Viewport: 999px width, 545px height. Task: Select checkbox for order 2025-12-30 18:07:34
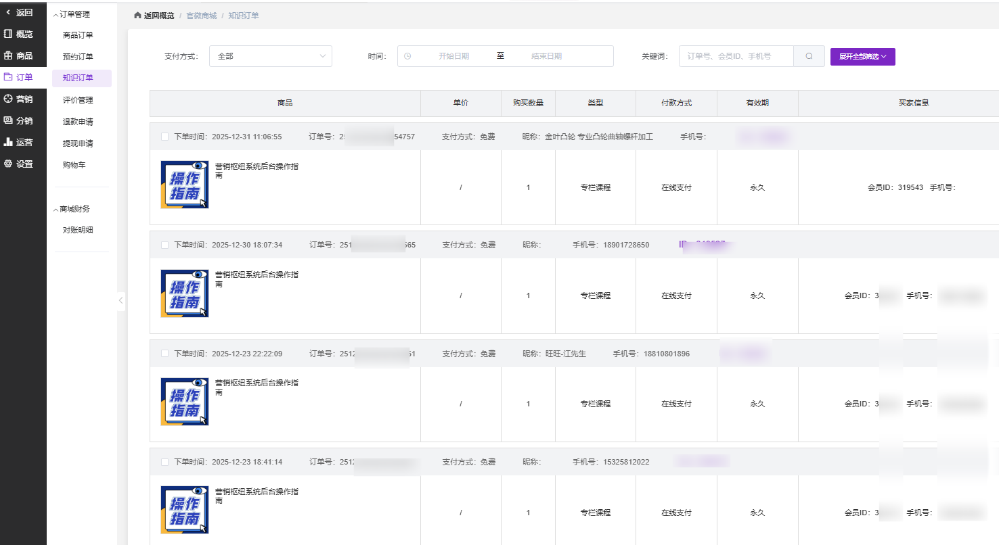tap(165, 245)
